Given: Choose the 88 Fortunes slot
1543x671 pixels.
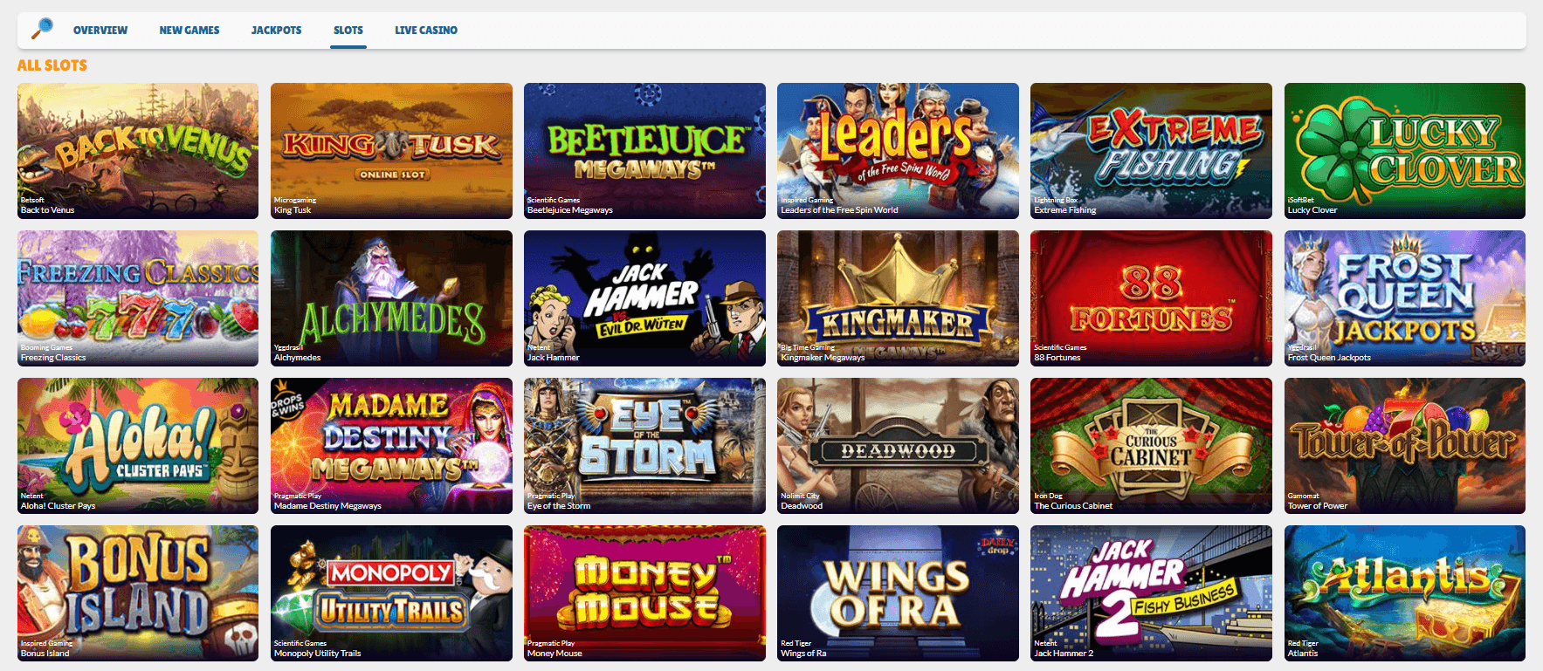Looking at the screenshot, I should pos(1151,298).
